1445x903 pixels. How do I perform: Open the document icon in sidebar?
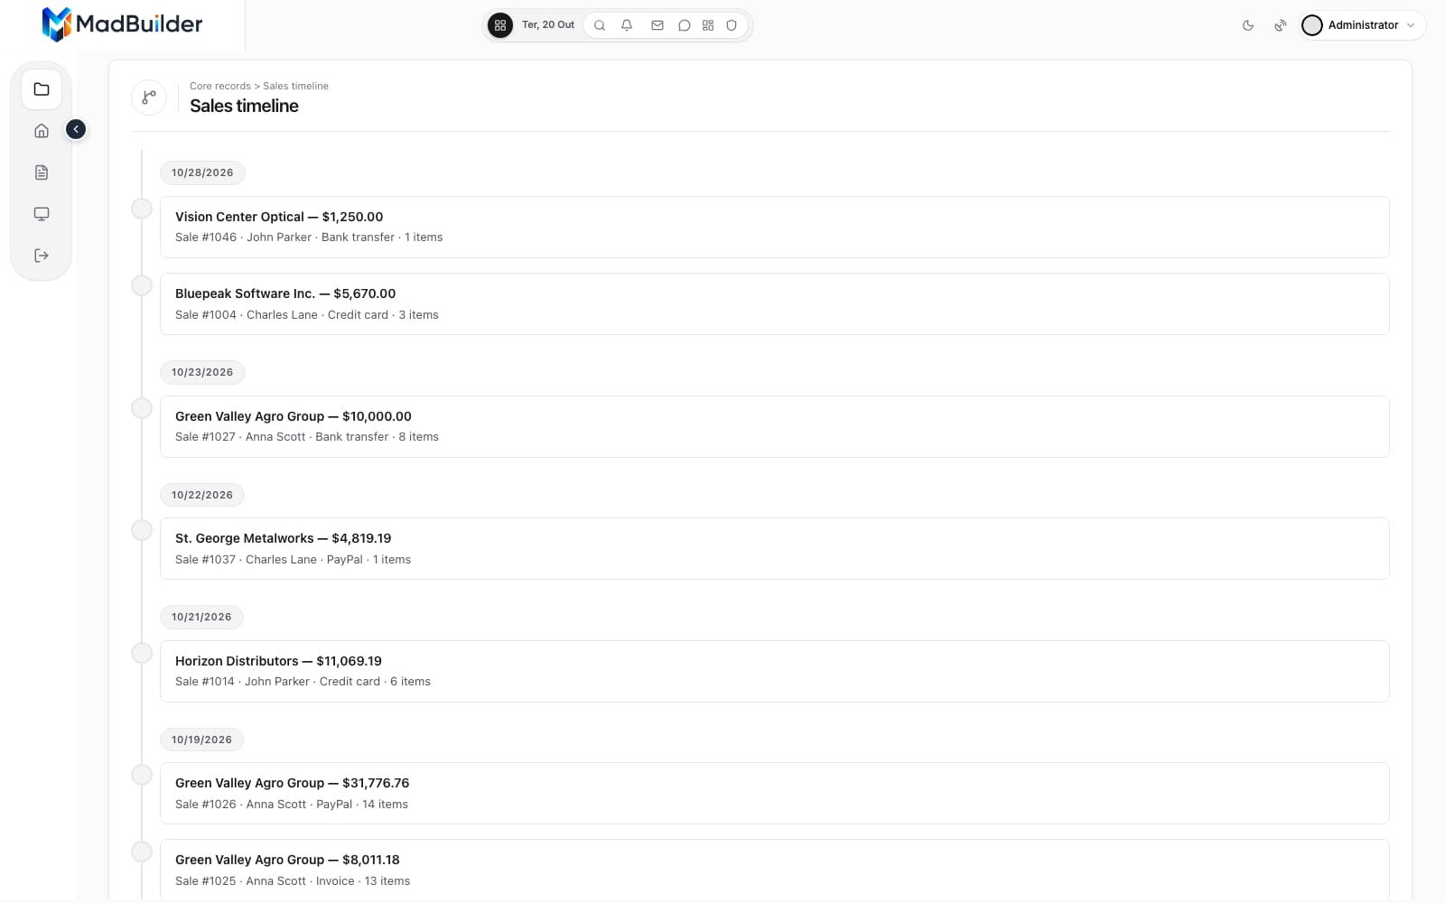point(42,172)
